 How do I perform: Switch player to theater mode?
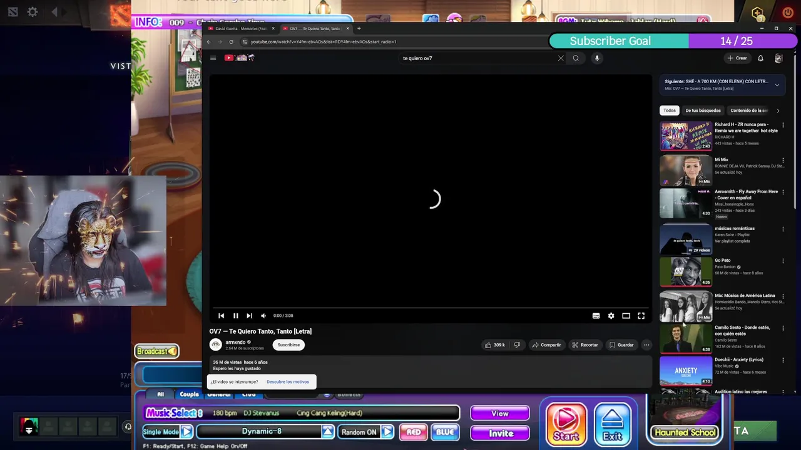626,316
